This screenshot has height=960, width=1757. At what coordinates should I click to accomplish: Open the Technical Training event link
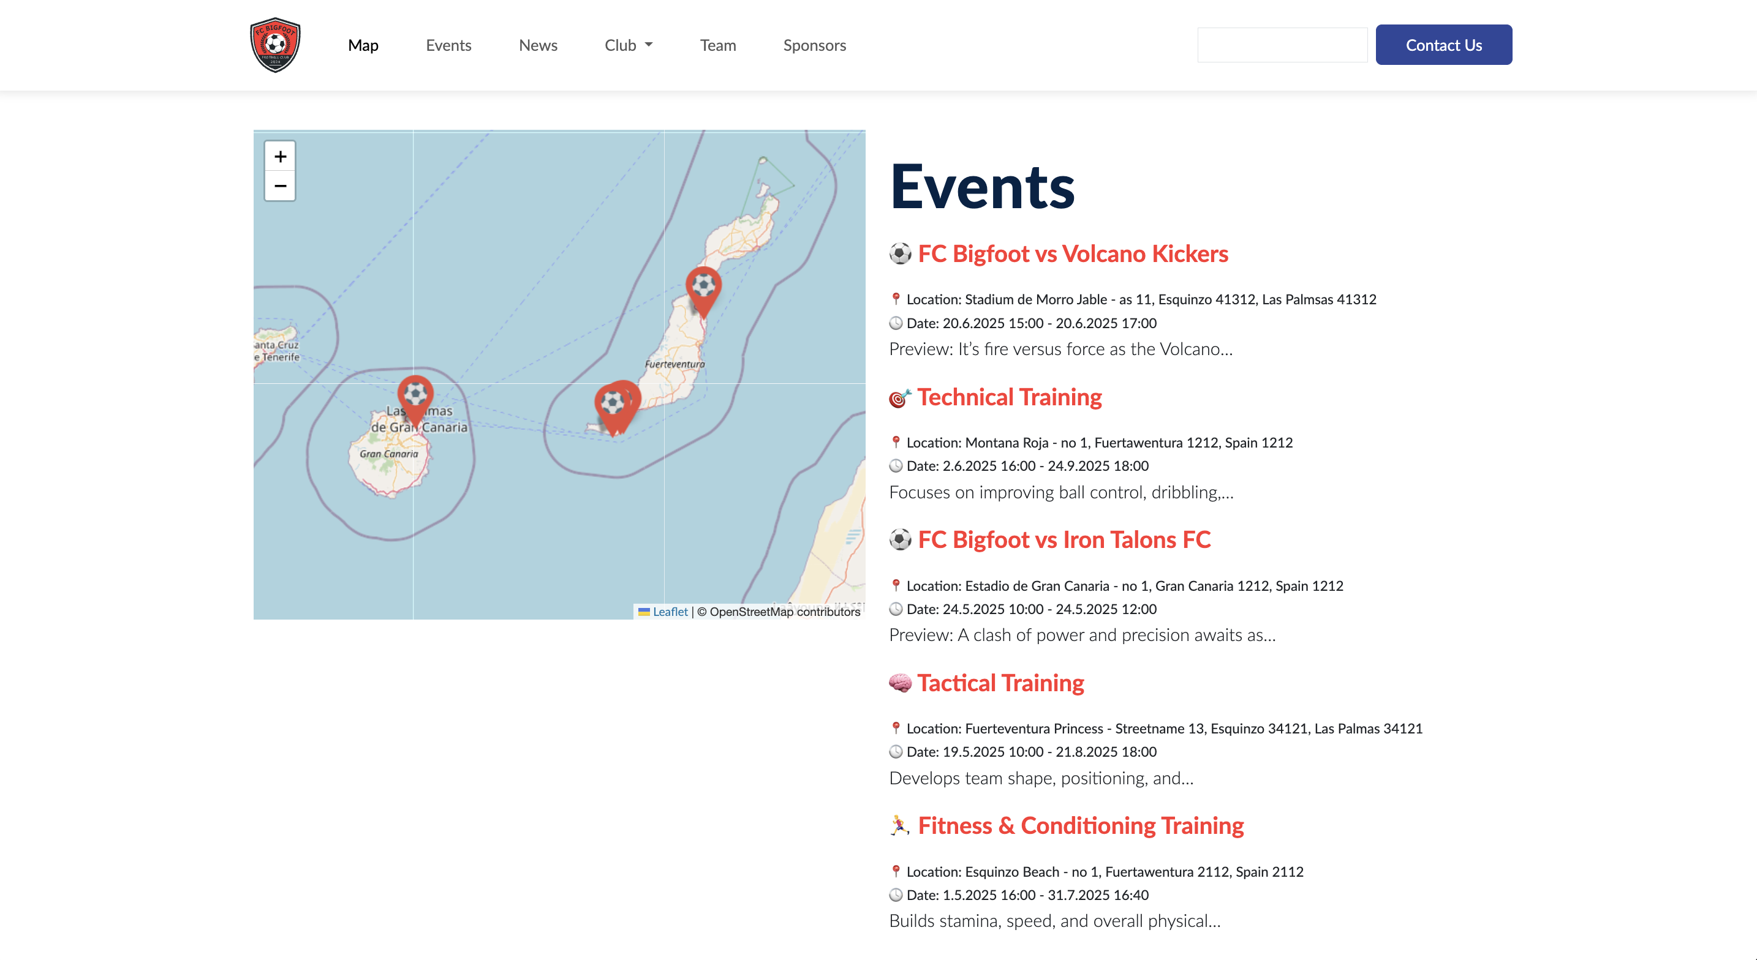coord(1009,397)
